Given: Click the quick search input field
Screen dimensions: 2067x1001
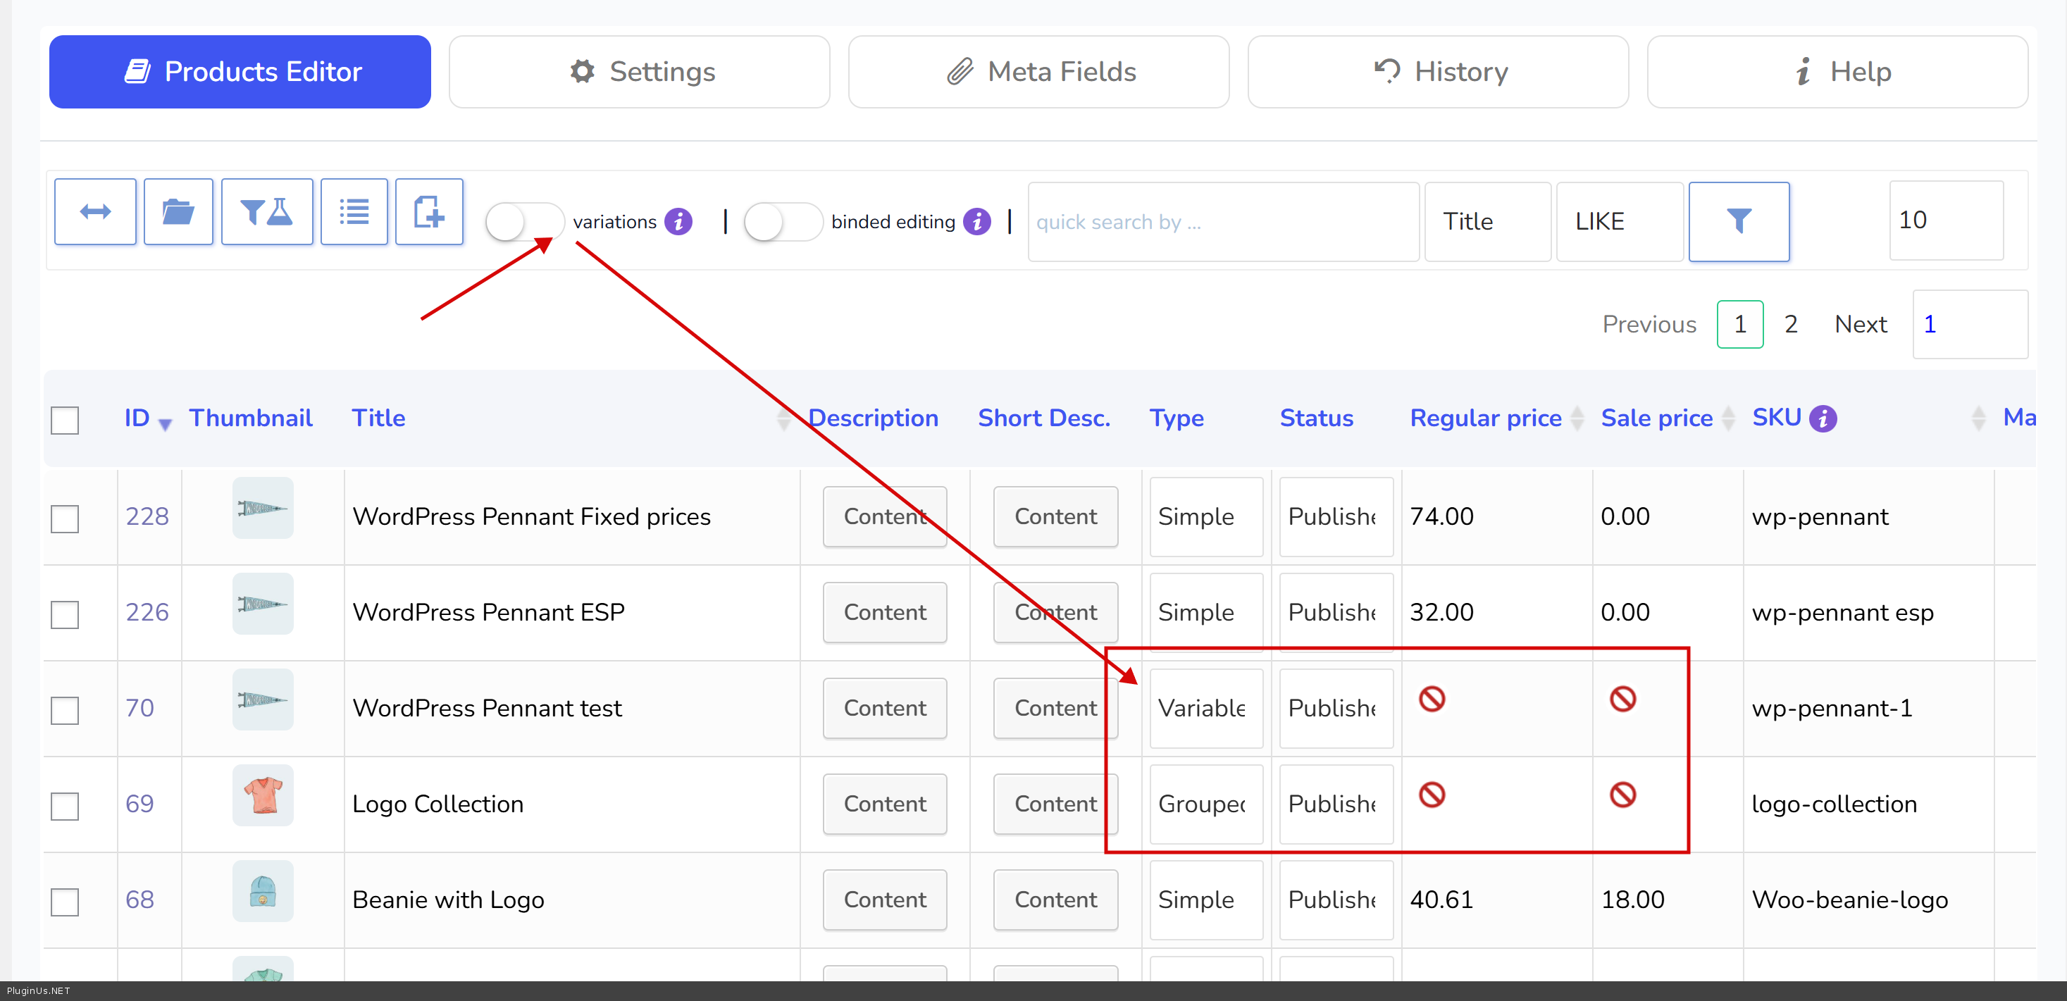Looking at the screenshot, I should [1222, 221].
